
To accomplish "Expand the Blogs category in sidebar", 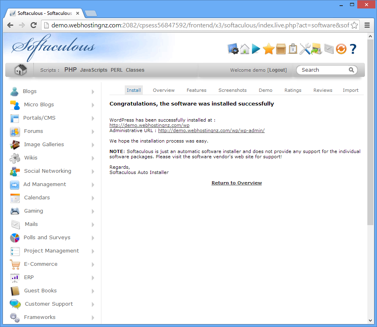I will click(30, 91).
